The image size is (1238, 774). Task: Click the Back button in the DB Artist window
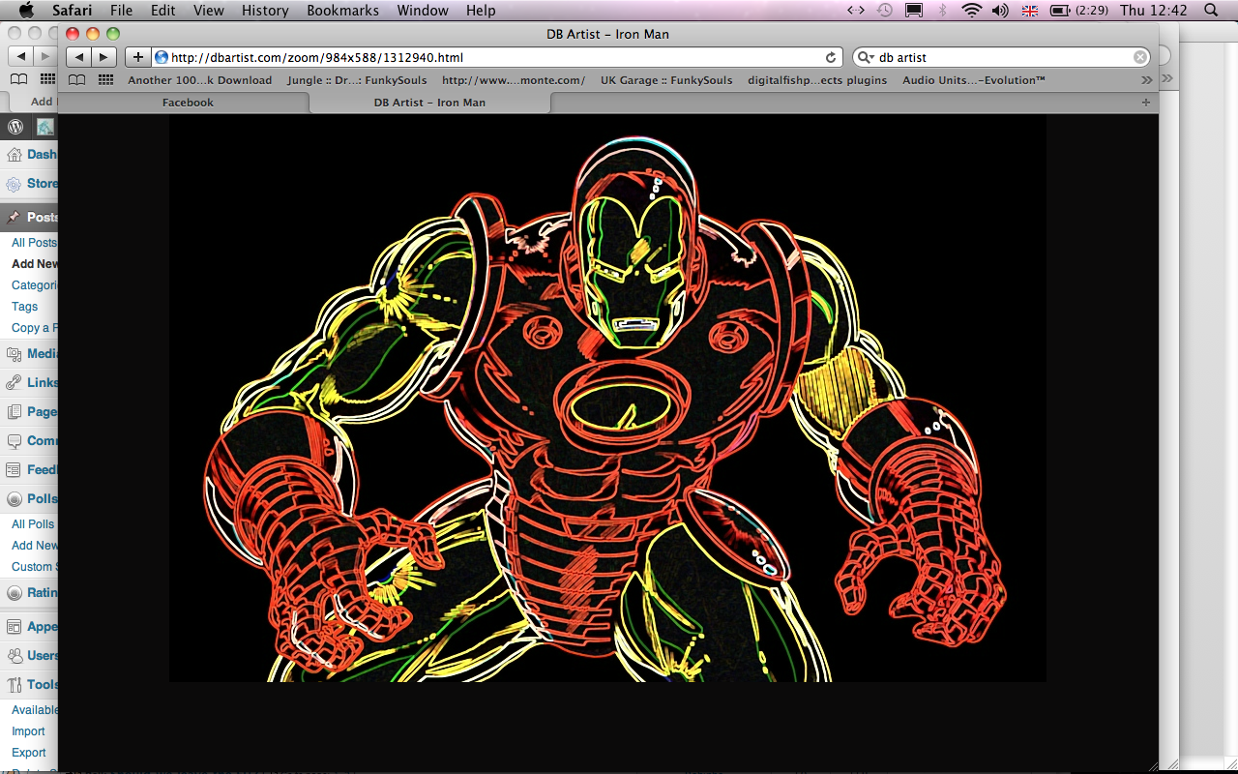tap(79, 57)
